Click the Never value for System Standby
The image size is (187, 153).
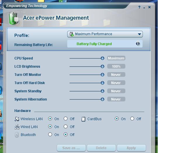click(x=116, y=91)
